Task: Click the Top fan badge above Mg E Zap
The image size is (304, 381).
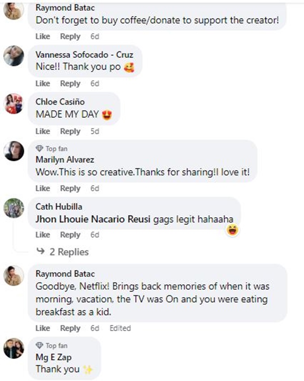Action: [39, 346]
